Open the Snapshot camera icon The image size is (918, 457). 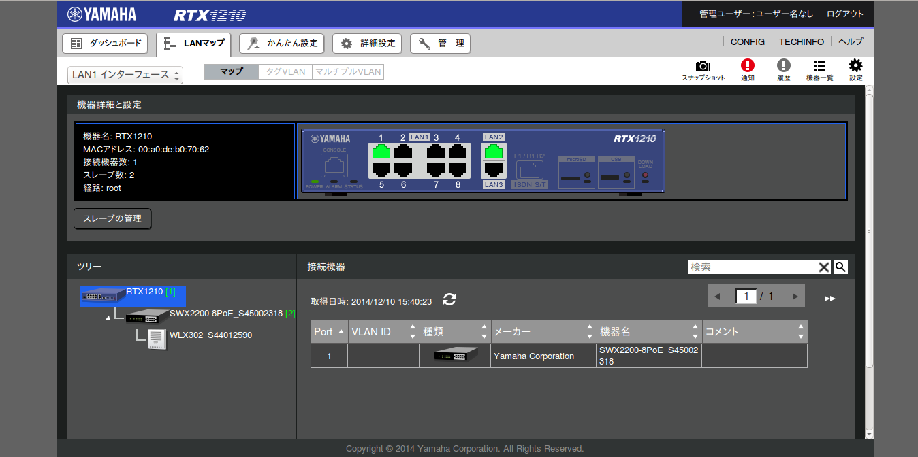[x=703, y=66]
